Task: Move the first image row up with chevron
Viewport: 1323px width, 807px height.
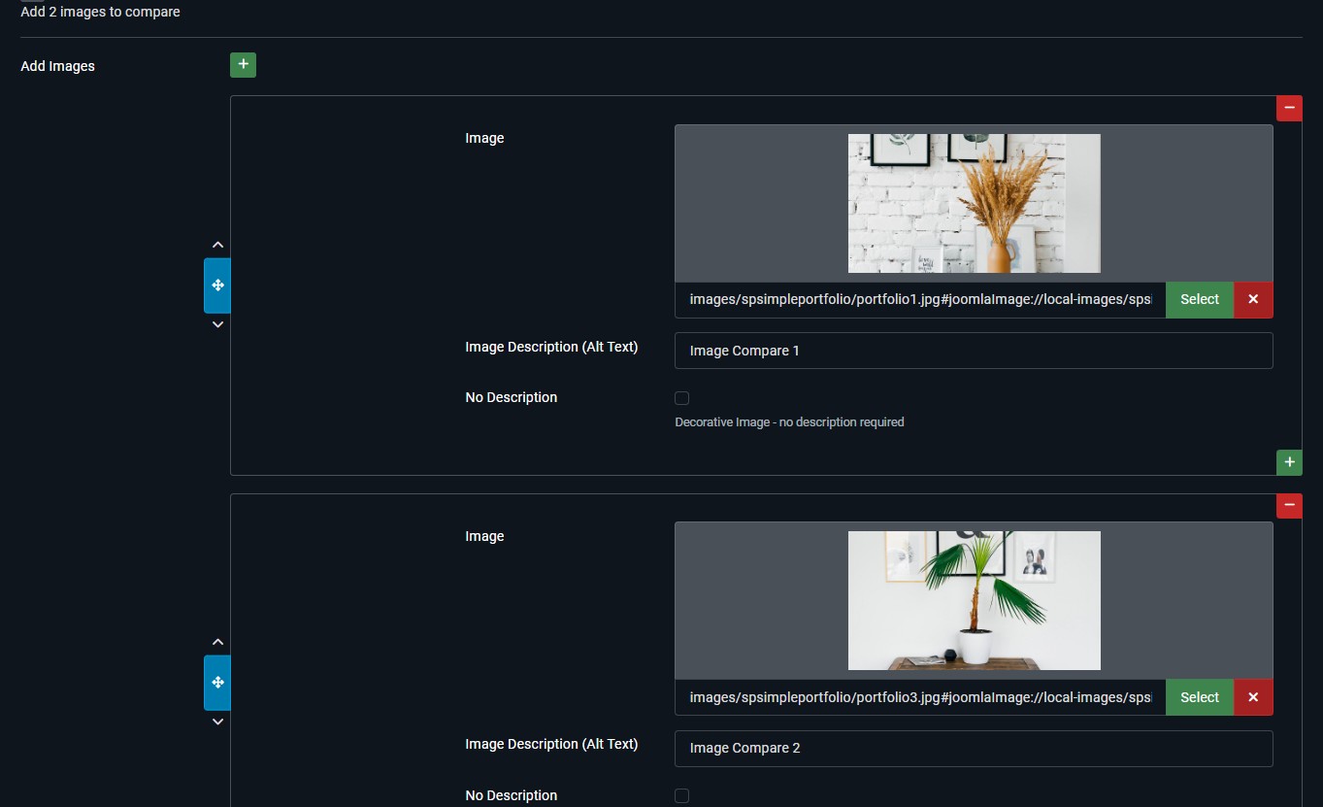Action: 217,245
